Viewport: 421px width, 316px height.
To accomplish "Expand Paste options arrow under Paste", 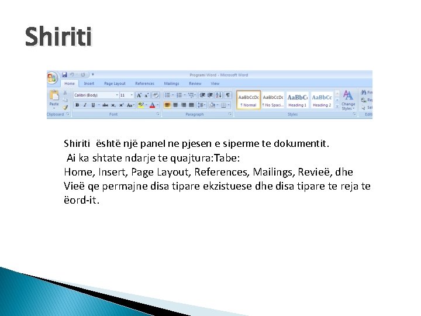I will 54,108.
